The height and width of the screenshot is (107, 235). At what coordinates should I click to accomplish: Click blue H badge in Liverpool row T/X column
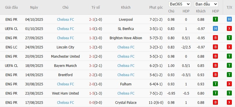(229, 19)
